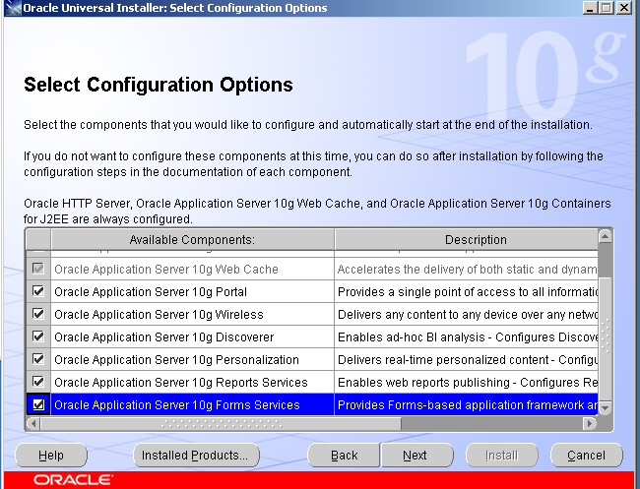Screen dimensions: 640x489
Task: Go Back to the previous step
Action: click(x=344, y=456)
